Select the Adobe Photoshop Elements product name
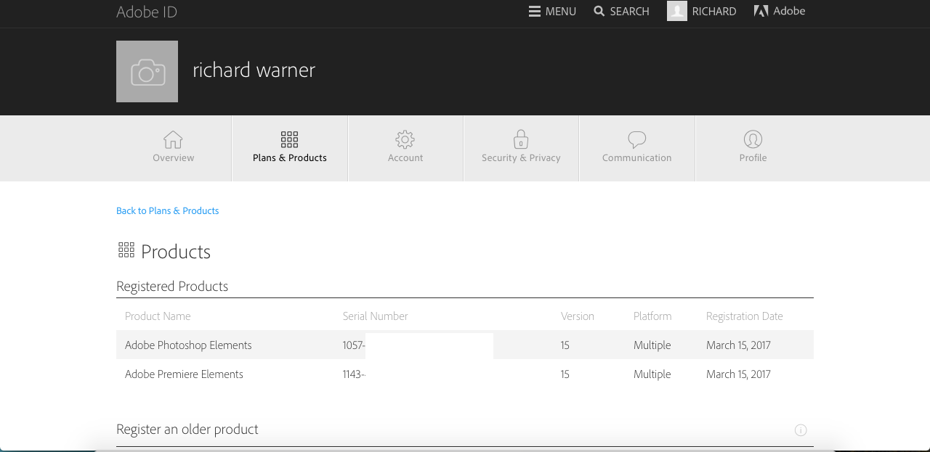Screen dimensions: 930x452 188,345
